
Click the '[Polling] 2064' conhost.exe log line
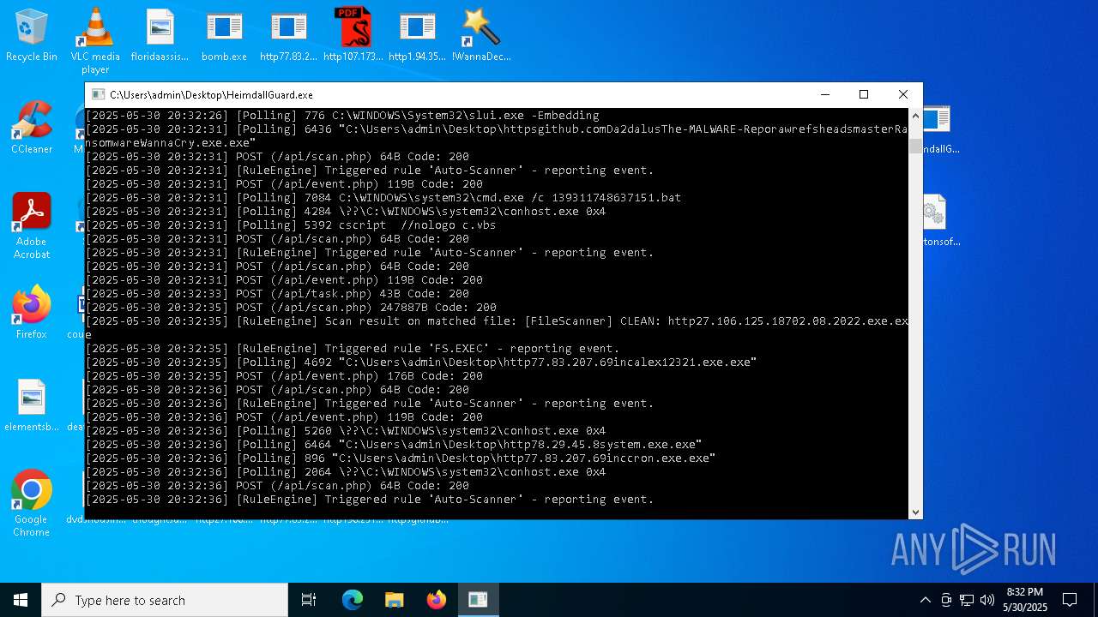coord(346,472)
